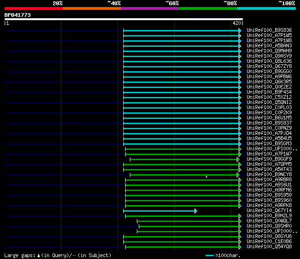Viewport: 300px width, 259px height.
Task: Click the arrowhead of the UniRef100_B9GGF9 alignment
Action: (x=238, y=159)
